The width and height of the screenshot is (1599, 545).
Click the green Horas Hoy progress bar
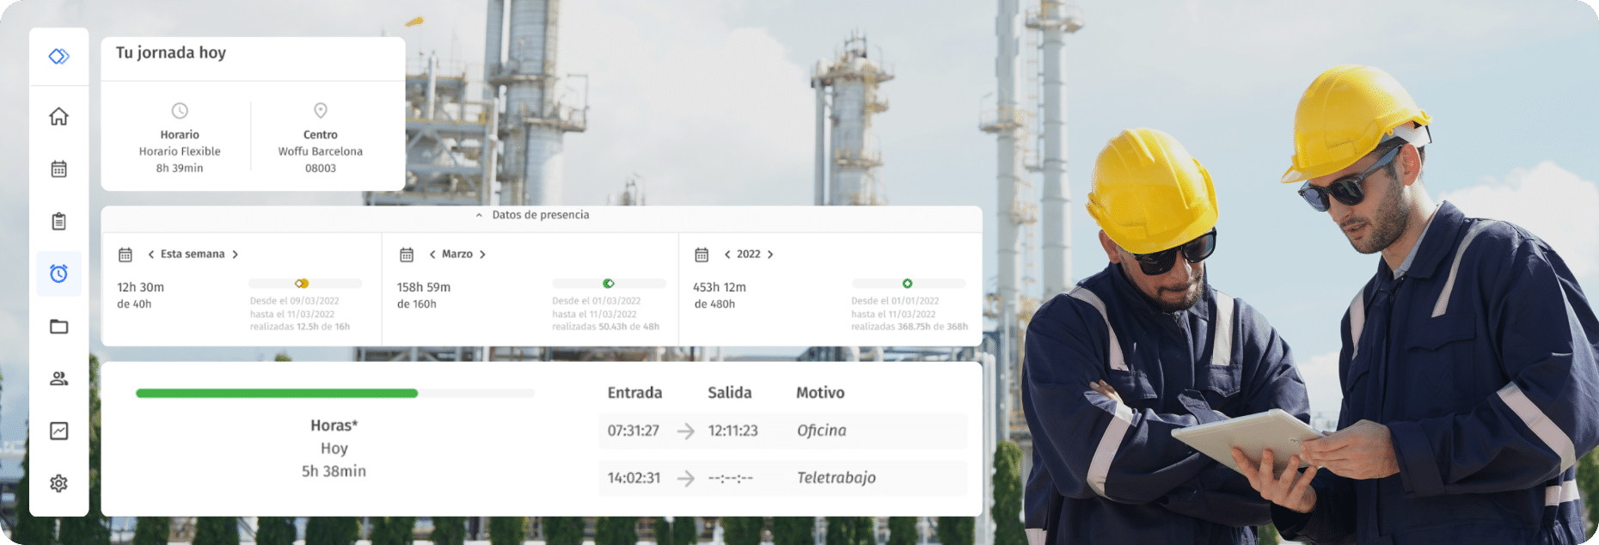(x=277, y=394)
